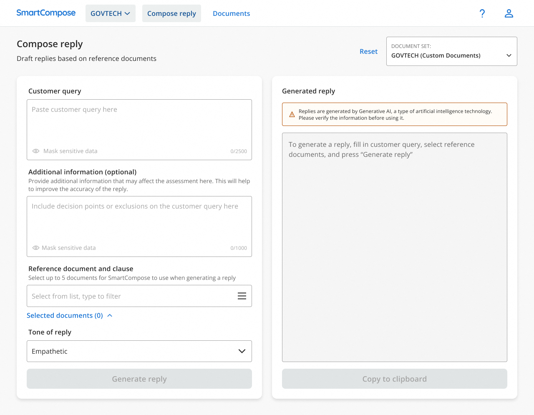Click the Copy to clipboard button
Screen dimensions: 534x415
395,379
